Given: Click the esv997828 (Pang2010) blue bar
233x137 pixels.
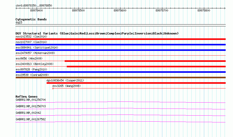Looking at the screenshot, I should (x=120, y=72).
